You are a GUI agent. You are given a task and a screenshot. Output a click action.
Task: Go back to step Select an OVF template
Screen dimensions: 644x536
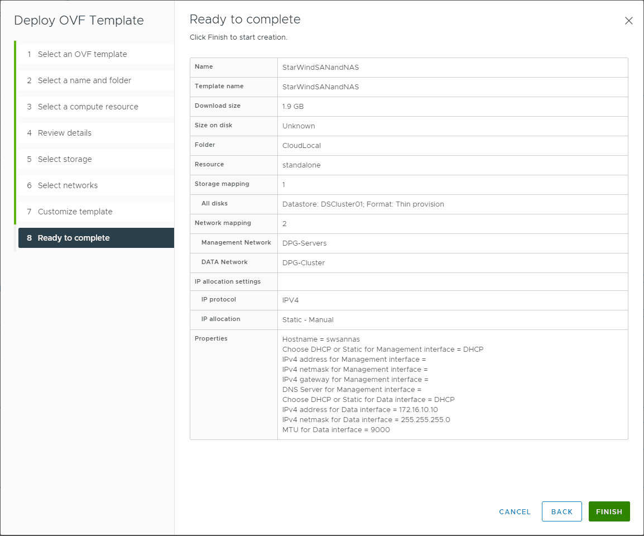(82, 54)
